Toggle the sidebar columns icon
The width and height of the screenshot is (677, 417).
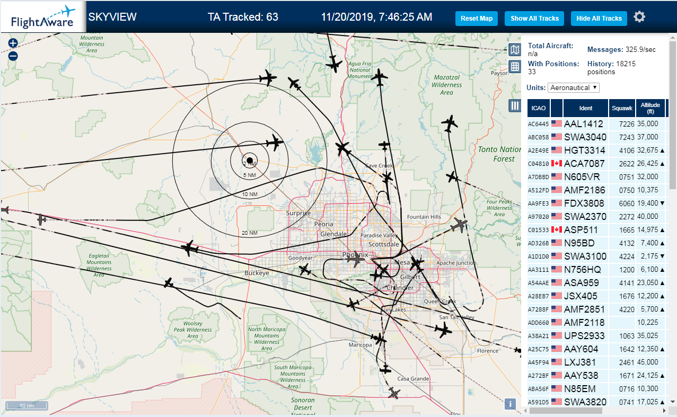tap(515, 105)
